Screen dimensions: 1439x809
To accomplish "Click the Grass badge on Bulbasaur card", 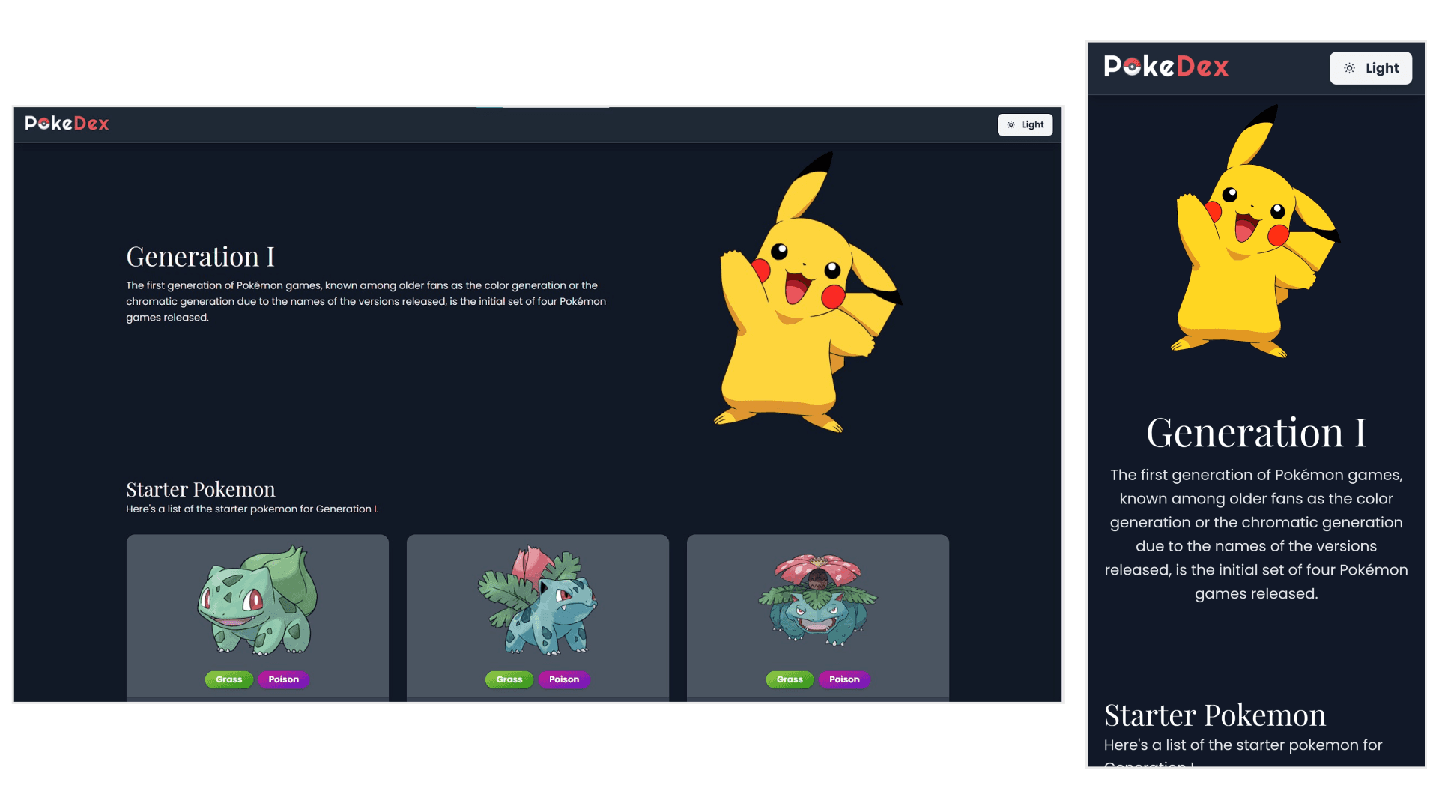I will (229, 679).
